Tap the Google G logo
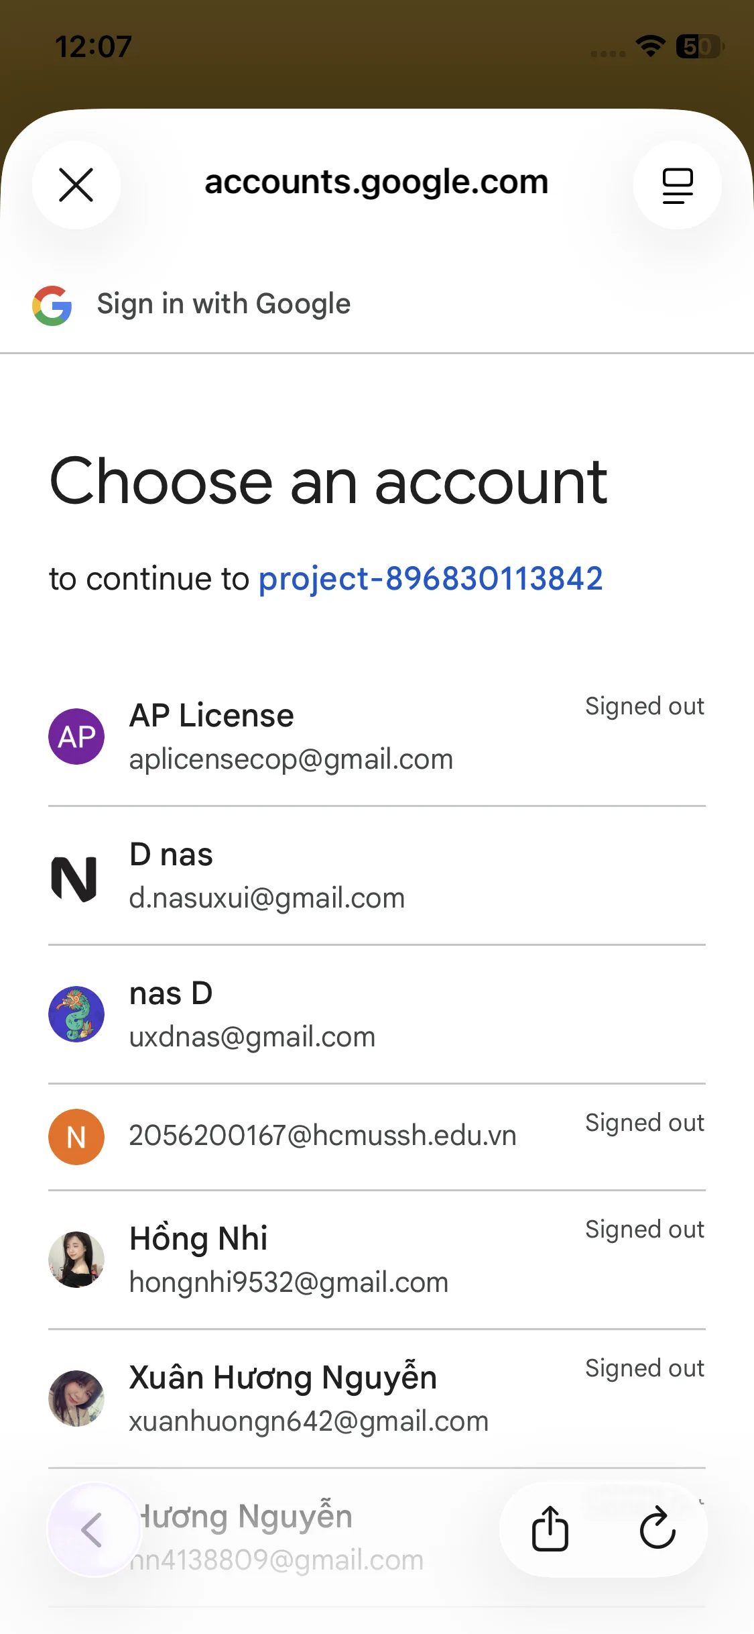The height and width of the screenshot is (1634, 754). click(52, 306)
